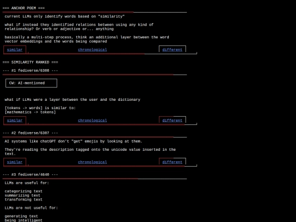Click line 'AI systems like chatGPT don't "get" emojis'
The image size is (296, 222).
click(73, 141)
